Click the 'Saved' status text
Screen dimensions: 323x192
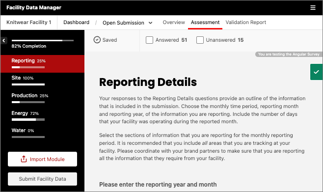coord(109,40)
